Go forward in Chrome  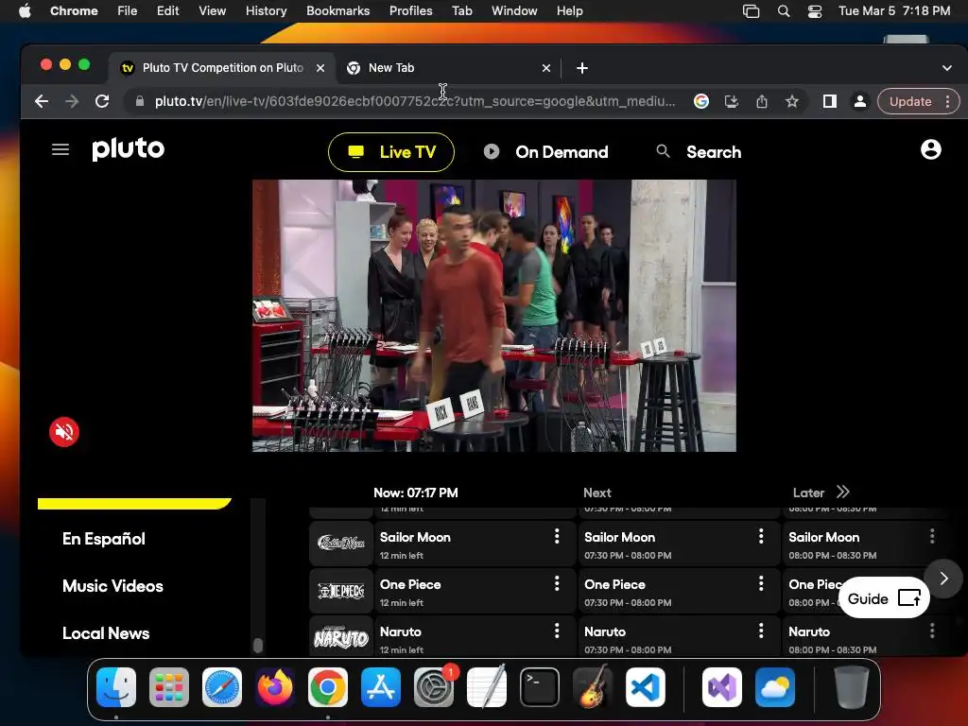point(72,101)
